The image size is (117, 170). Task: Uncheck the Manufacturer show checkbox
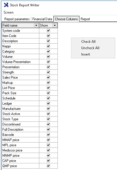click(48, 109)
